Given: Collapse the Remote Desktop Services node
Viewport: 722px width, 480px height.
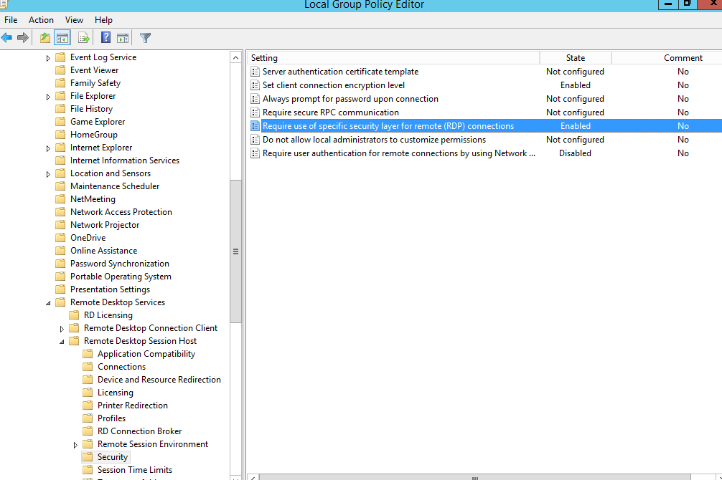Looking at the screenshot, I should (x=48, y=302).
